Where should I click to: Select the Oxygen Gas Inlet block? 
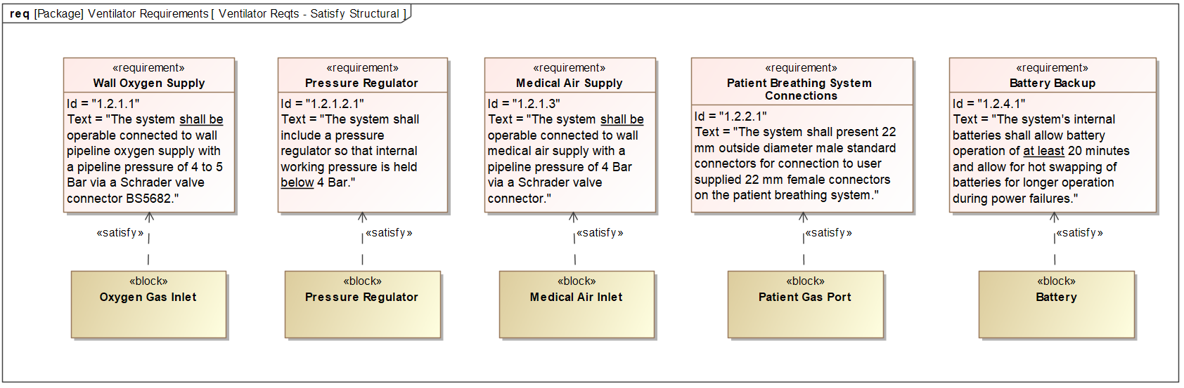point(149,305)
